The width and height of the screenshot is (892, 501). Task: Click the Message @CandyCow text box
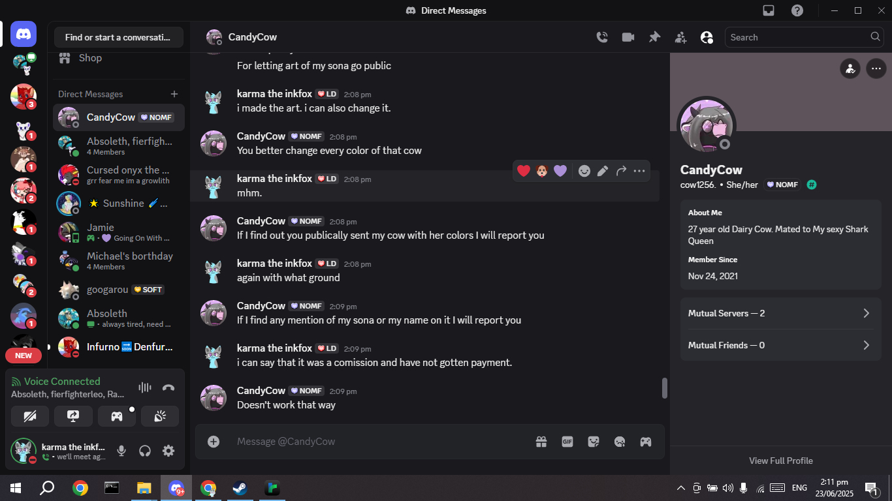379,442
